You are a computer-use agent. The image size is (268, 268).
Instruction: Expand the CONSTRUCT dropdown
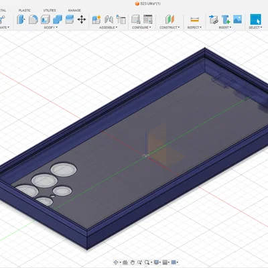[170, 27]
